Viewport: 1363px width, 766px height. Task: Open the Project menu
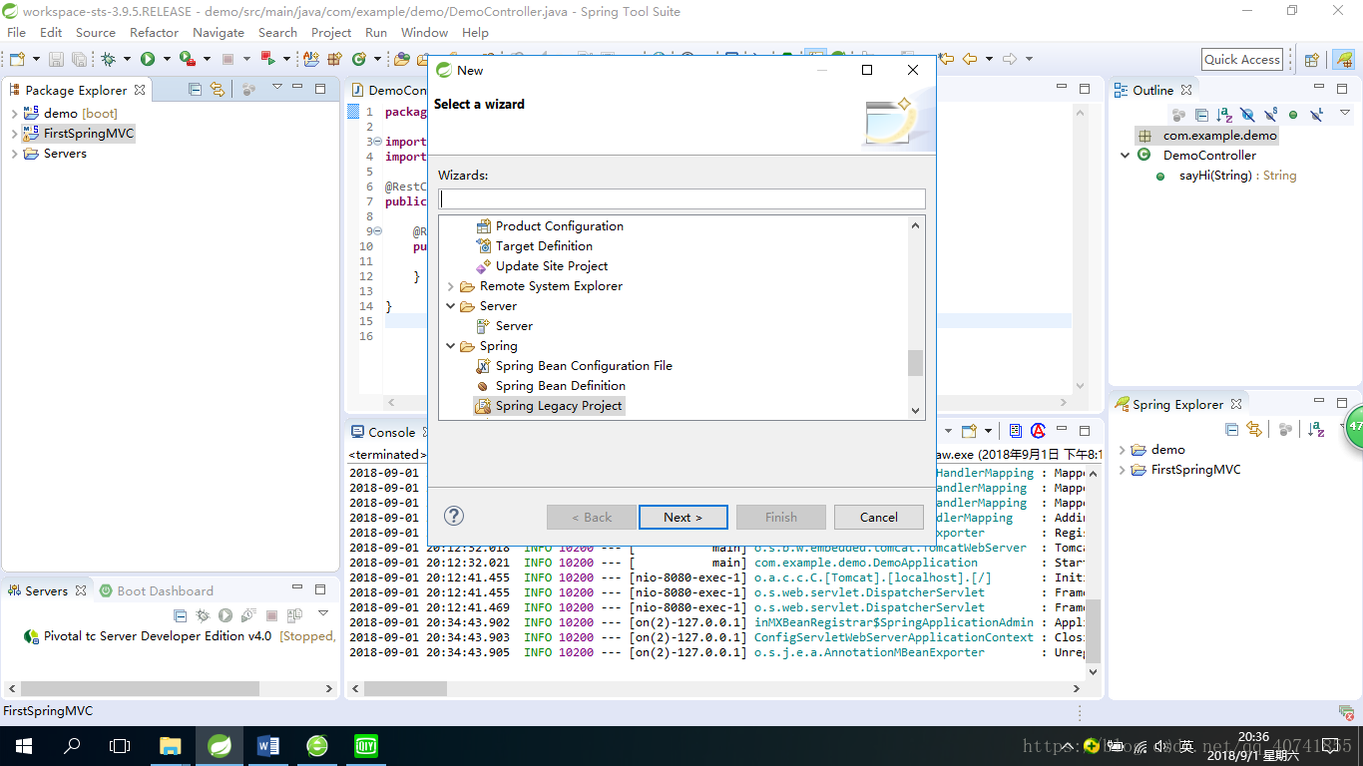(x=331, y=33)
